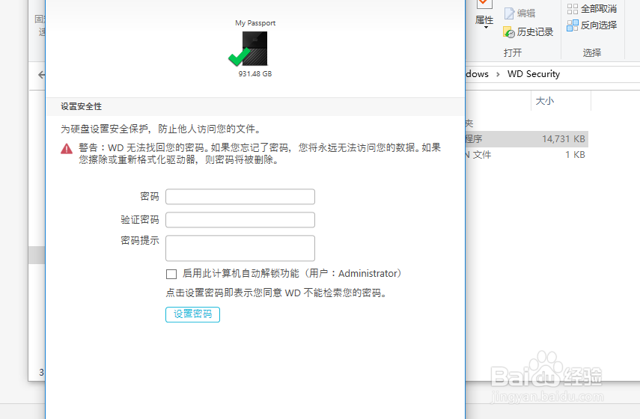Image resolution: width=640 pixels, height=419 pixels.
Task: Focus the 密码 password field
Action: pyautogui.click(x=240, y=197)
